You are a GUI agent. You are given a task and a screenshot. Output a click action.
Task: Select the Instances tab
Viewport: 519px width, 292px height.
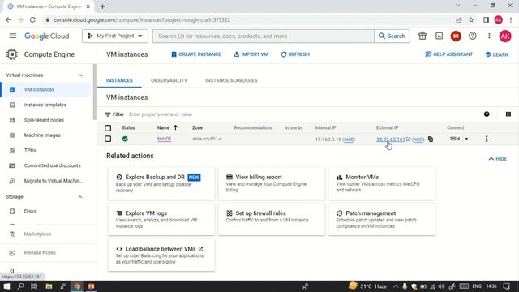(x=119, y=80)
